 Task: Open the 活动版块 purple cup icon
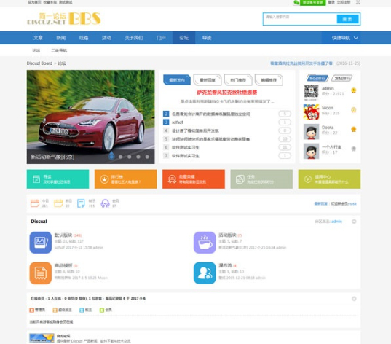pos(205,243)
